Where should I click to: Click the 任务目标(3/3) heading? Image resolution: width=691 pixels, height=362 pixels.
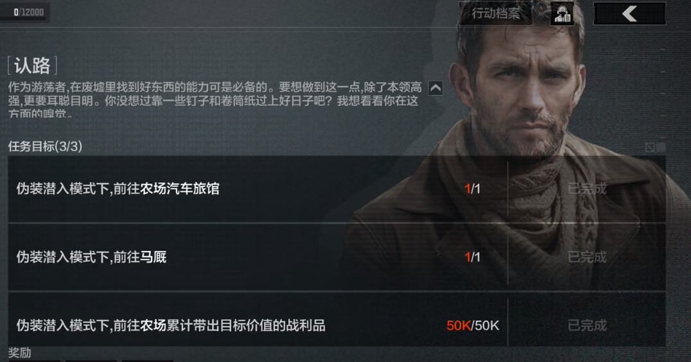pyautogui.click(x=45, y=146)
